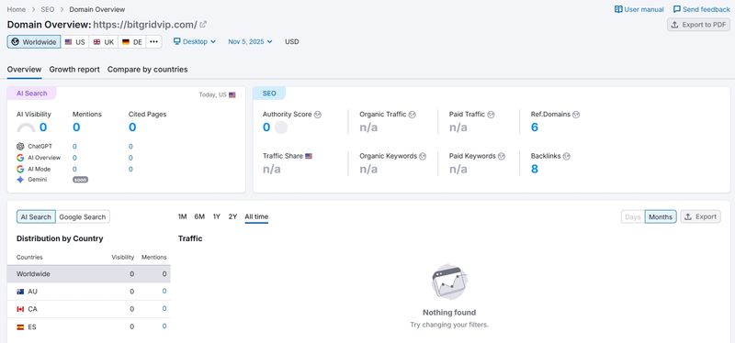Click the info icon next to Organic Keywords
The height and width of the screenshot is (343, 735).
[423, 156]
